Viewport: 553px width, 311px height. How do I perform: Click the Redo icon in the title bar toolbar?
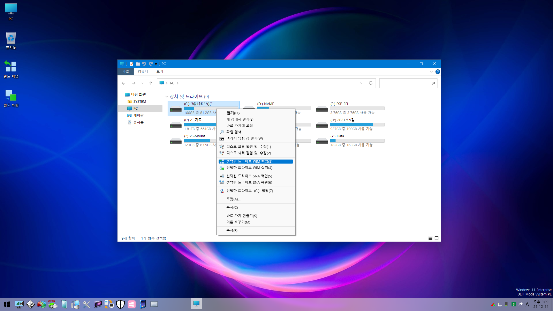pyautogui.click(x=151, y=64)
